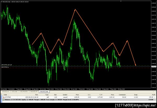Click the total profit value 133.00
Image resolution: width=157 pixels, height=108 pixels.
pos(151,100)
